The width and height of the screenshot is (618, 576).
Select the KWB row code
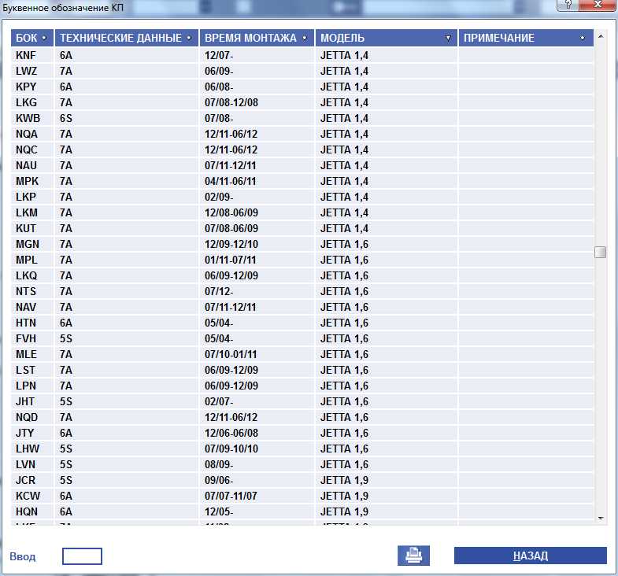pyautogui.click(x=28, y=119)
